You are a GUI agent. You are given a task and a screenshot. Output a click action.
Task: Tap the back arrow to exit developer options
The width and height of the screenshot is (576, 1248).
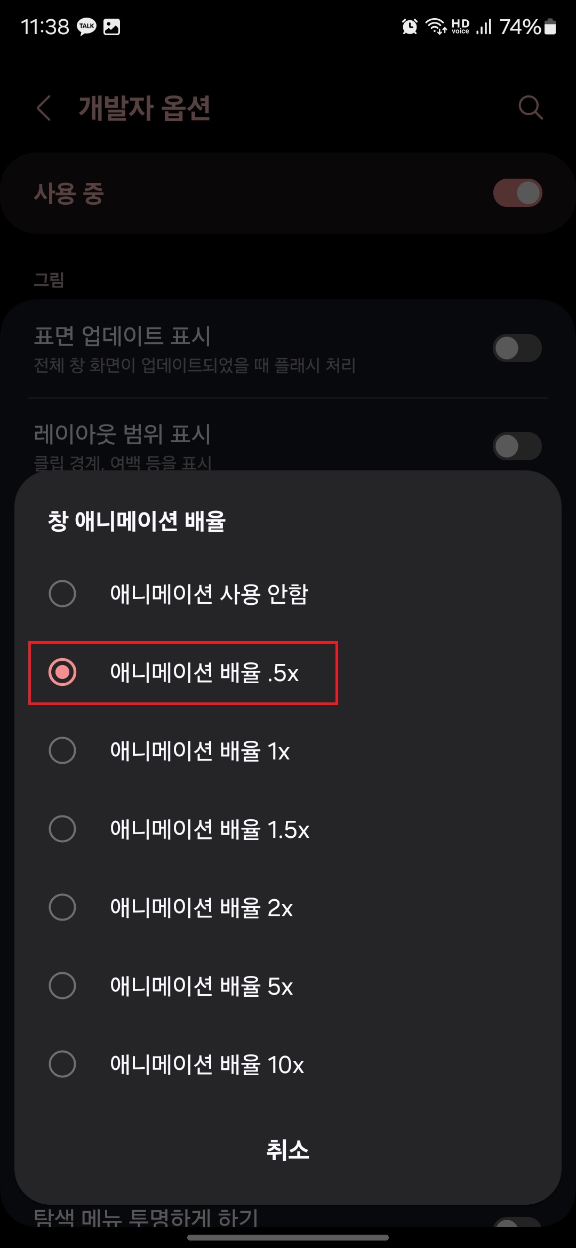pos(44,108)
